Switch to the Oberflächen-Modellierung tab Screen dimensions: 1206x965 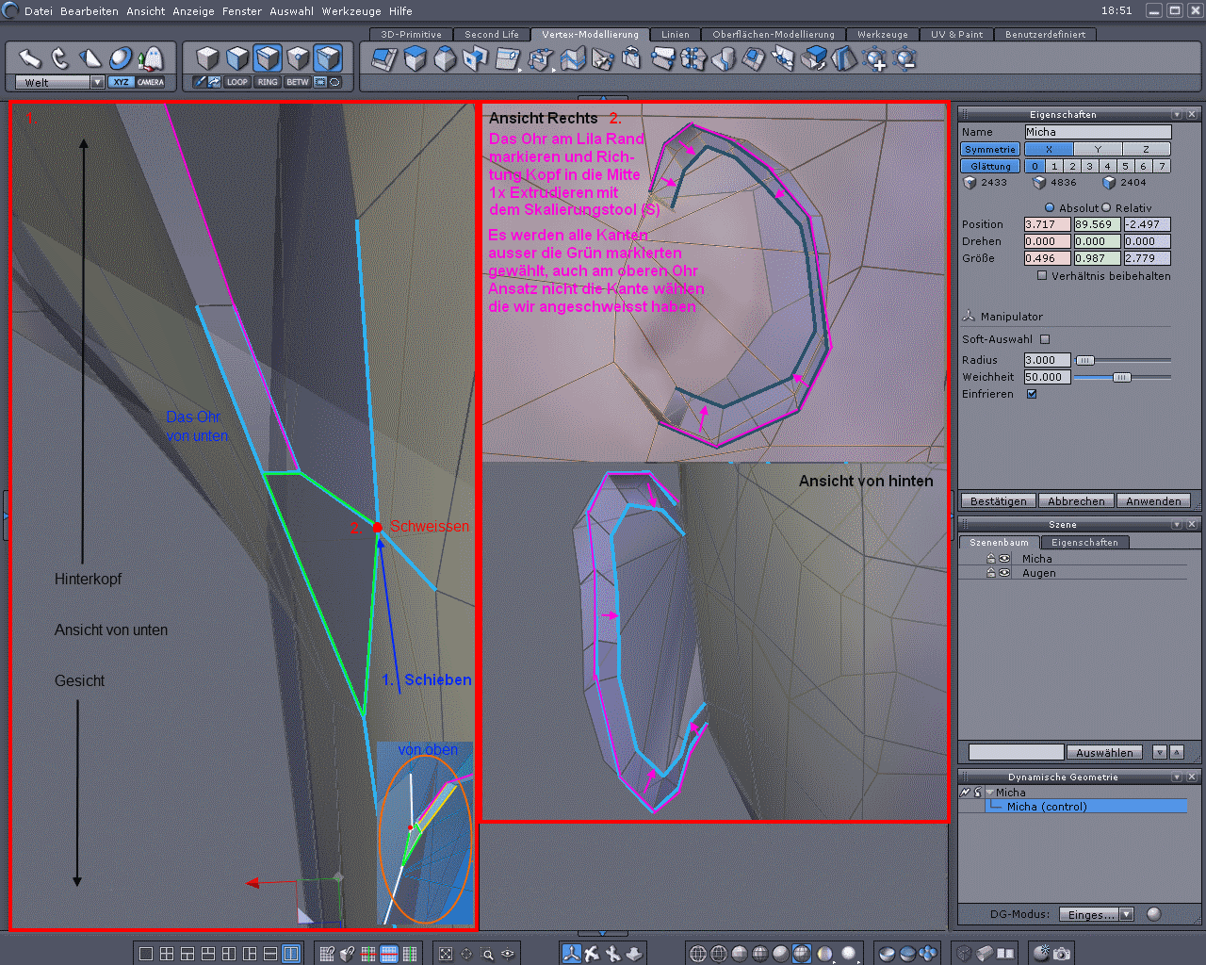pos(773,35)
